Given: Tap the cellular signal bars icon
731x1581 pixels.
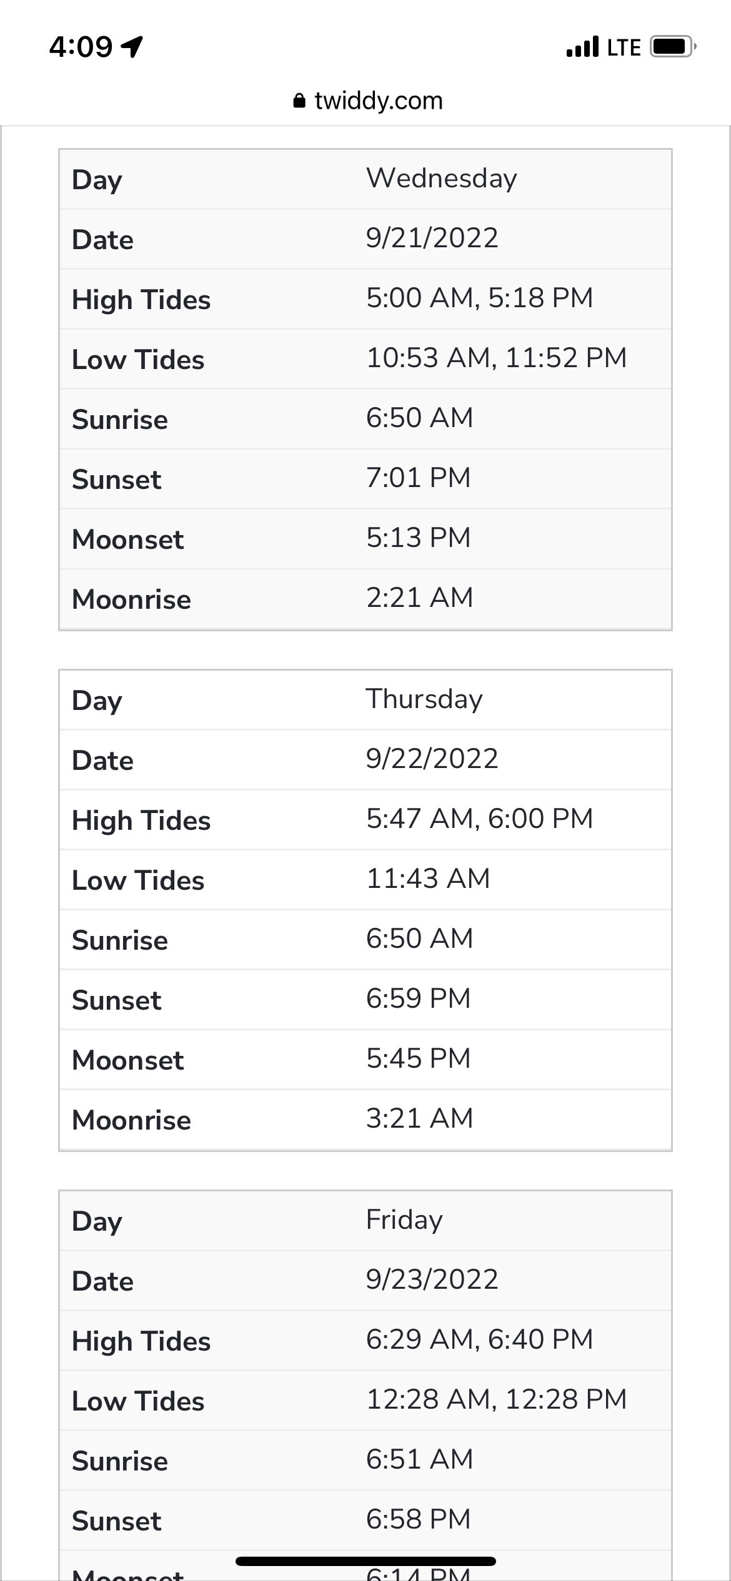Looking at the screenshot, I should pyautogui.click(x=582, y=47).
